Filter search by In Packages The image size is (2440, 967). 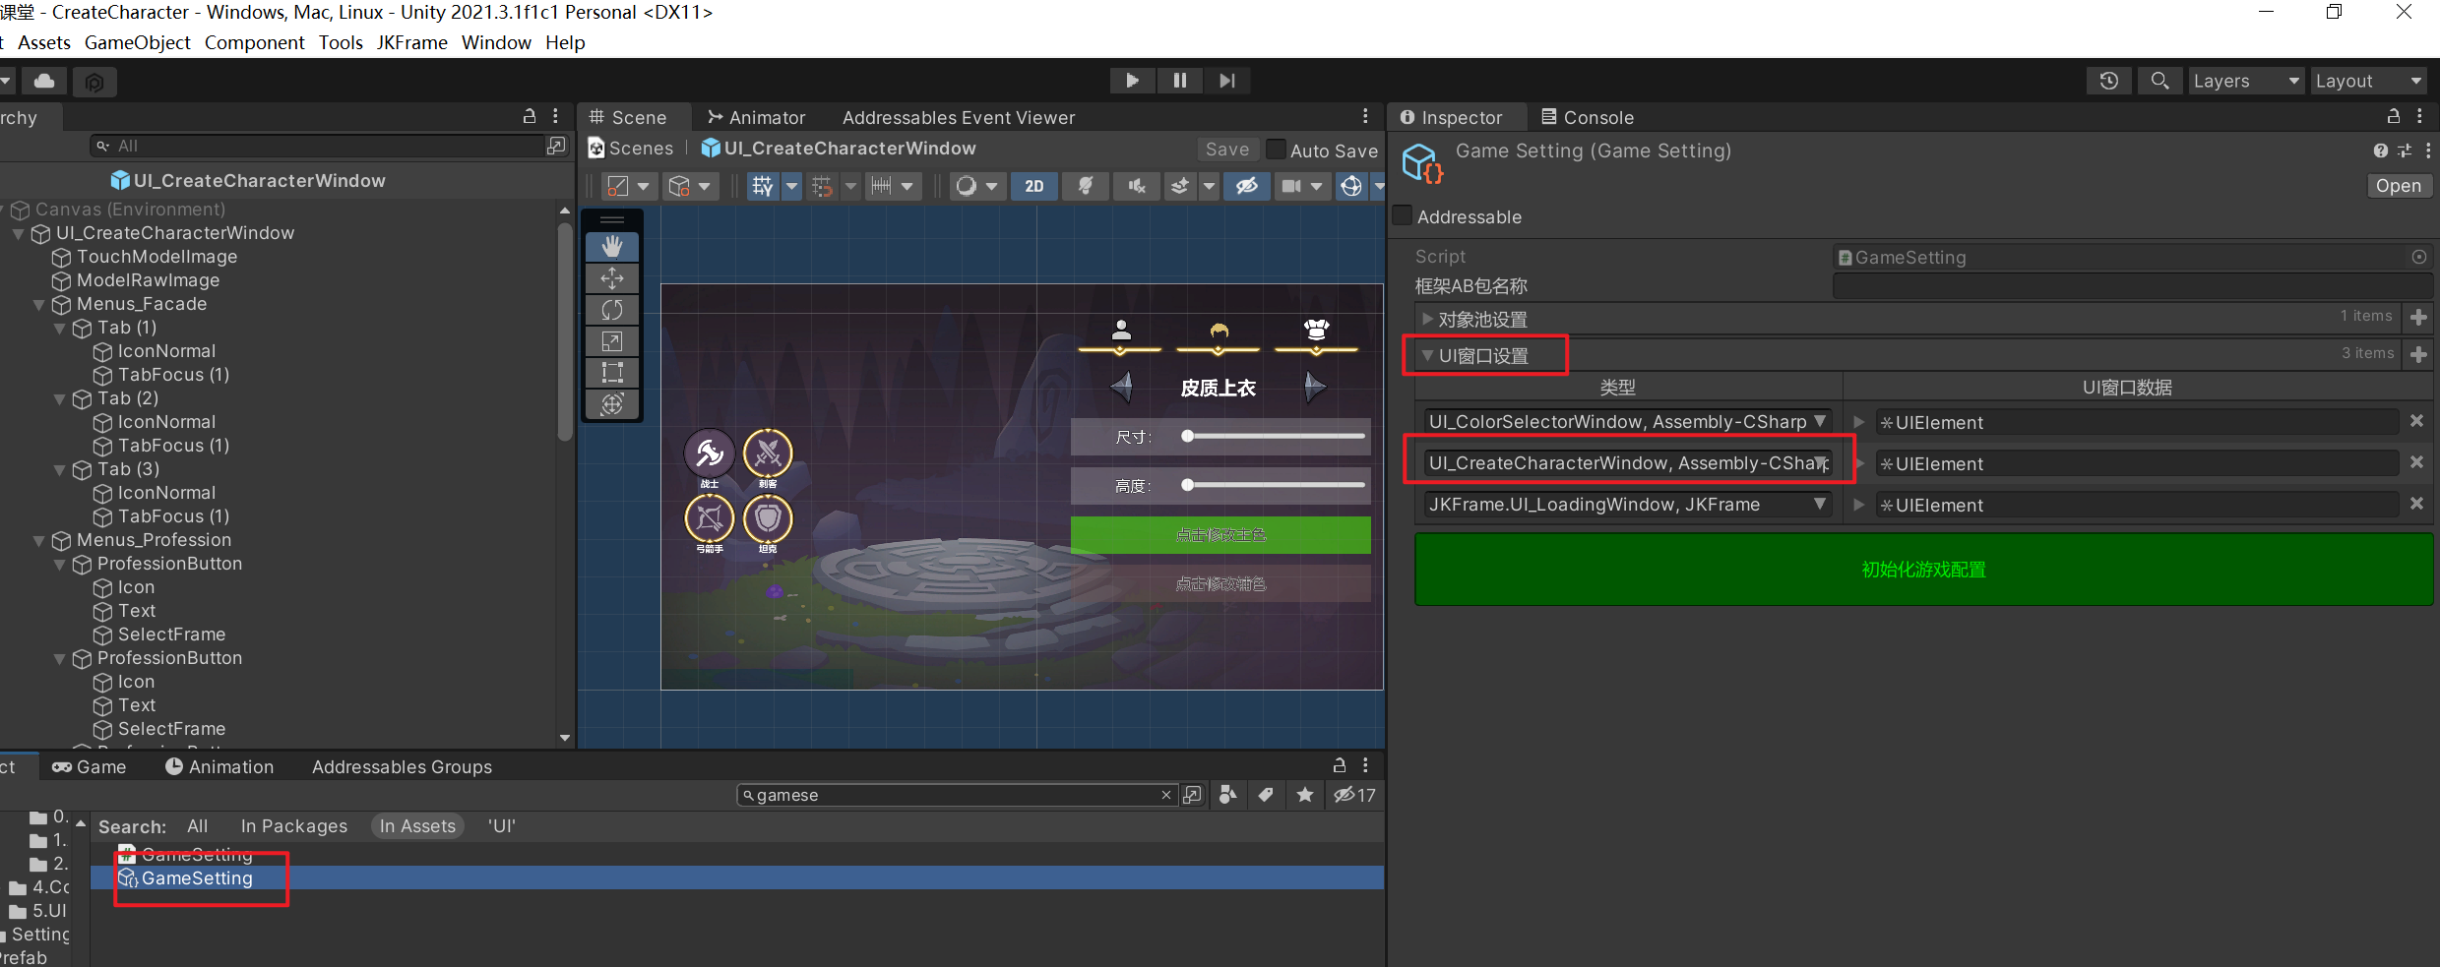click(293, 826)
